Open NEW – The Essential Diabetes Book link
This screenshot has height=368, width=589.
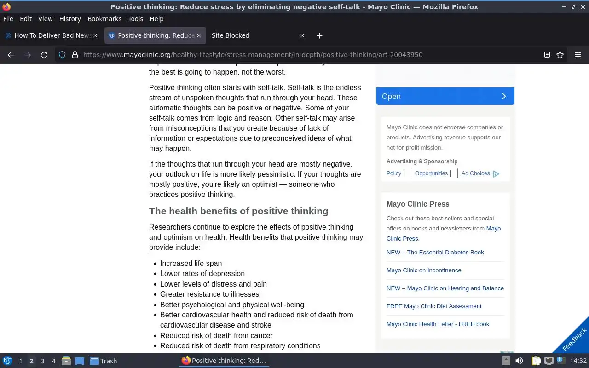point(435,252)
